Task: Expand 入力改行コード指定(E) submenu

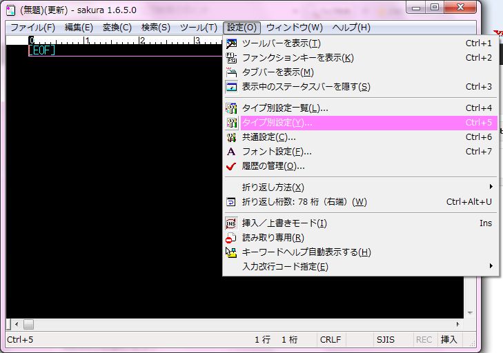Action: click(360, 267)
